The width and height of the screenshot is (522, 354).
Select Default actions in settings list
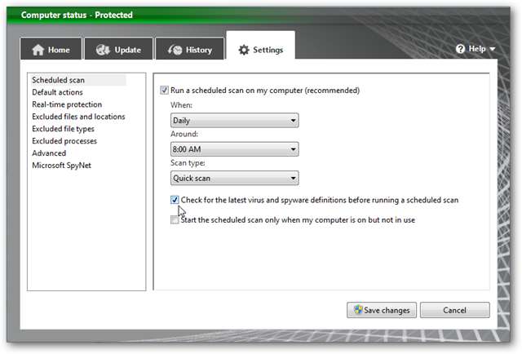point(57,92)
